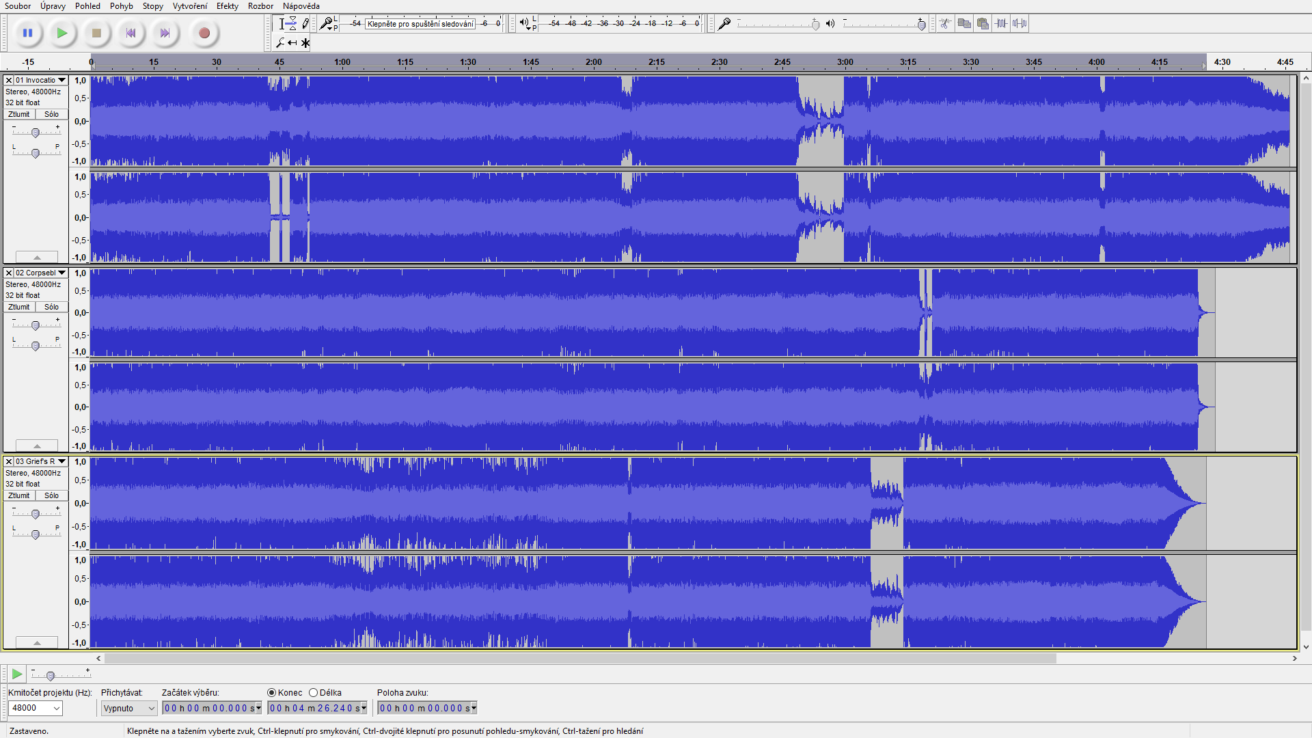Mute the 01 Invocatio track with Ztlumit
Image resolution: width=1312 pixels, height=738 pixels.
pyautogui.click(x=19, y=114)
